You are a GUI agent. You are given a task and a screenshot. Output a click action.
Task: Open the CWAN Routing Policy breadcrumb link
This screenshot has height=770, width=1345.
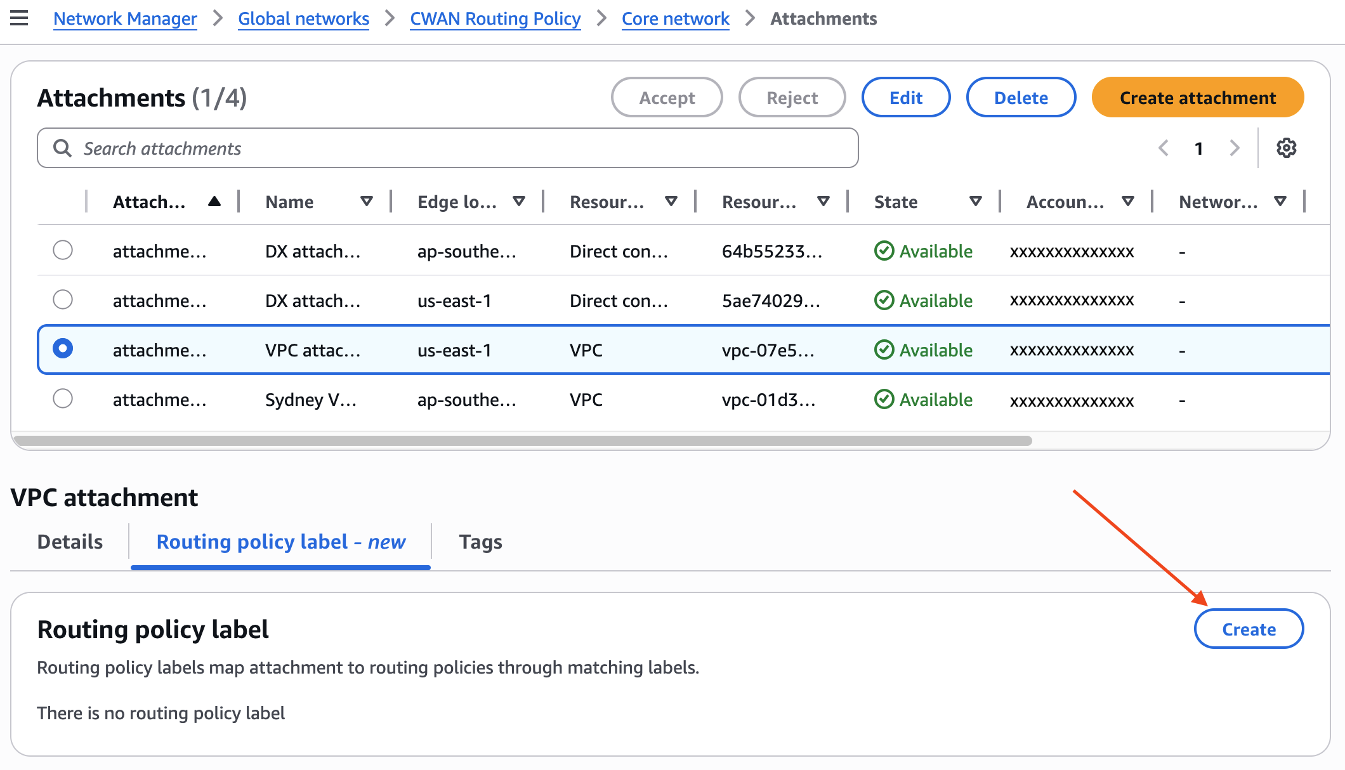point(495,18)
